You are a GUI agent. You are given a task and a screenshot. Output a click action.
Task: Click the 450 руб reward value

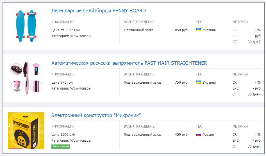pyautogui.click(x=181, y=135)
